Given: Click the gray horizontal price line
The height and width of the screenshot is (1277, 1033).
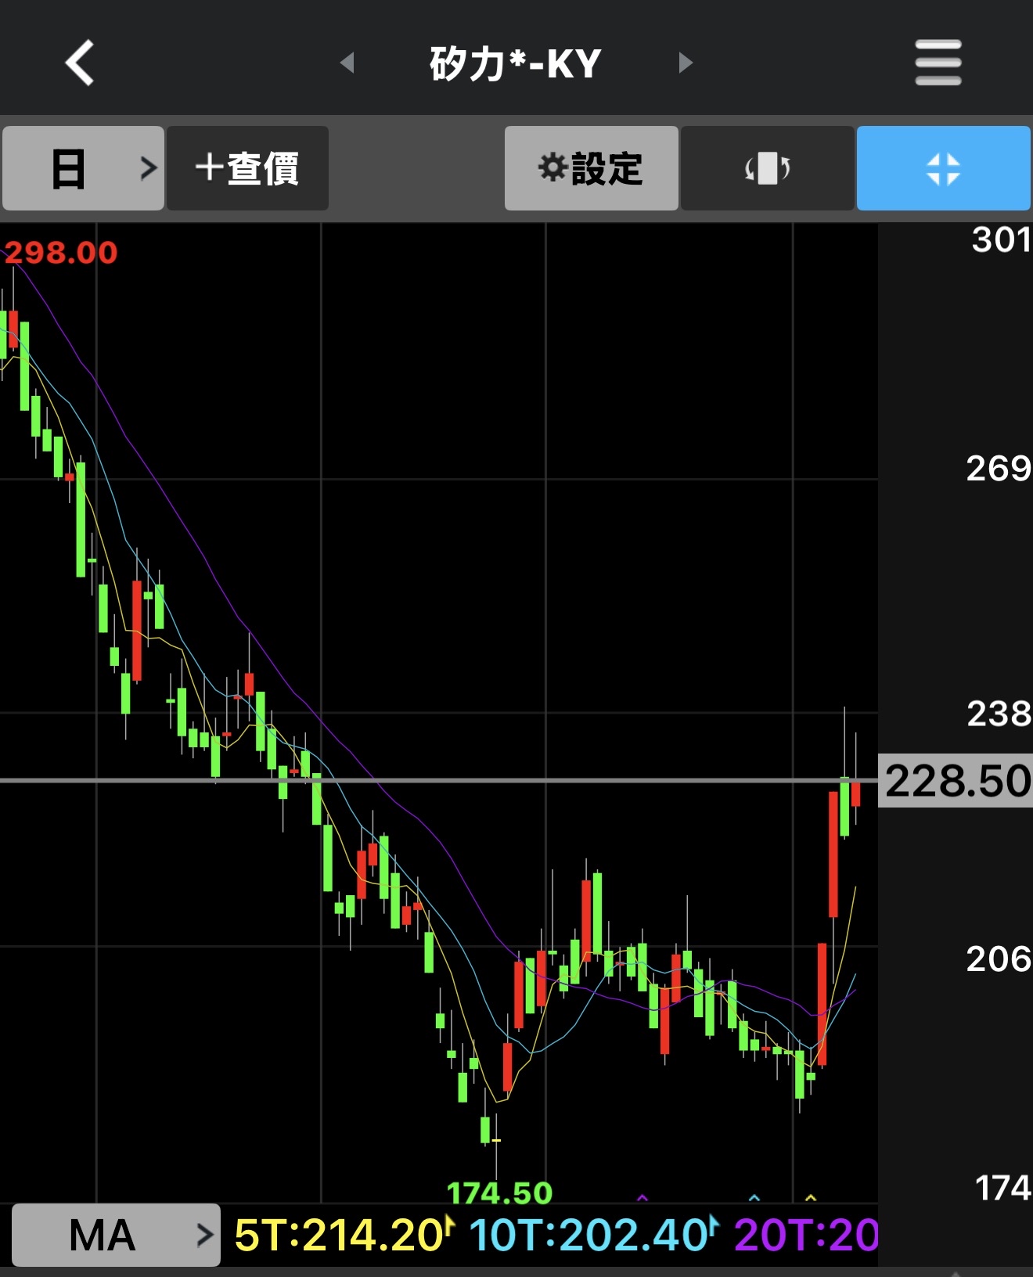Looking at the screenshot, I should tap(438, 780).
